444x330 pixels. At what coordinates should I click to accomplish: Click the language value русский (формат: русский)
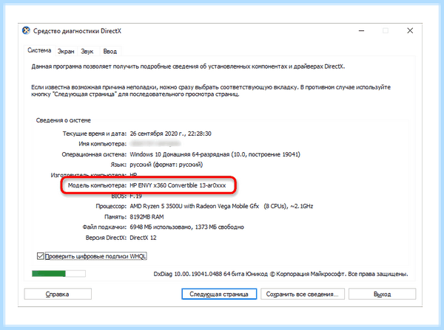pos(166,165)
